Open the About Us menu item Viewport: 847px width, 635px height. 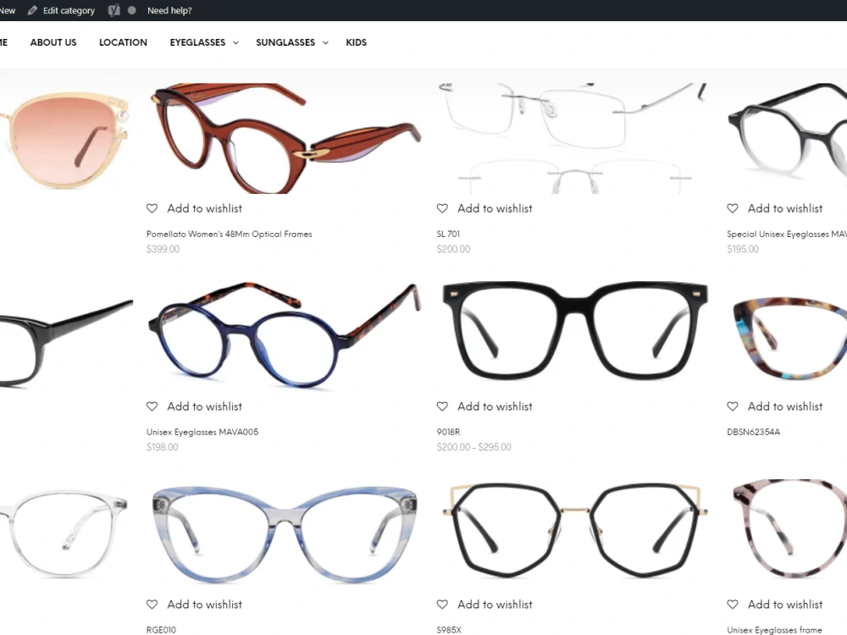click(x=53, y=42)
